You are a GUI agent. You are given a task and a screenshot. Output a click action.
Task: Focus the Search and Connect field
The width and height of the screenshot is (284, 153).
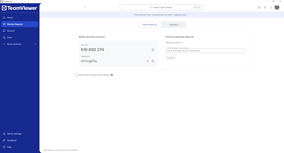click(161, 7)
